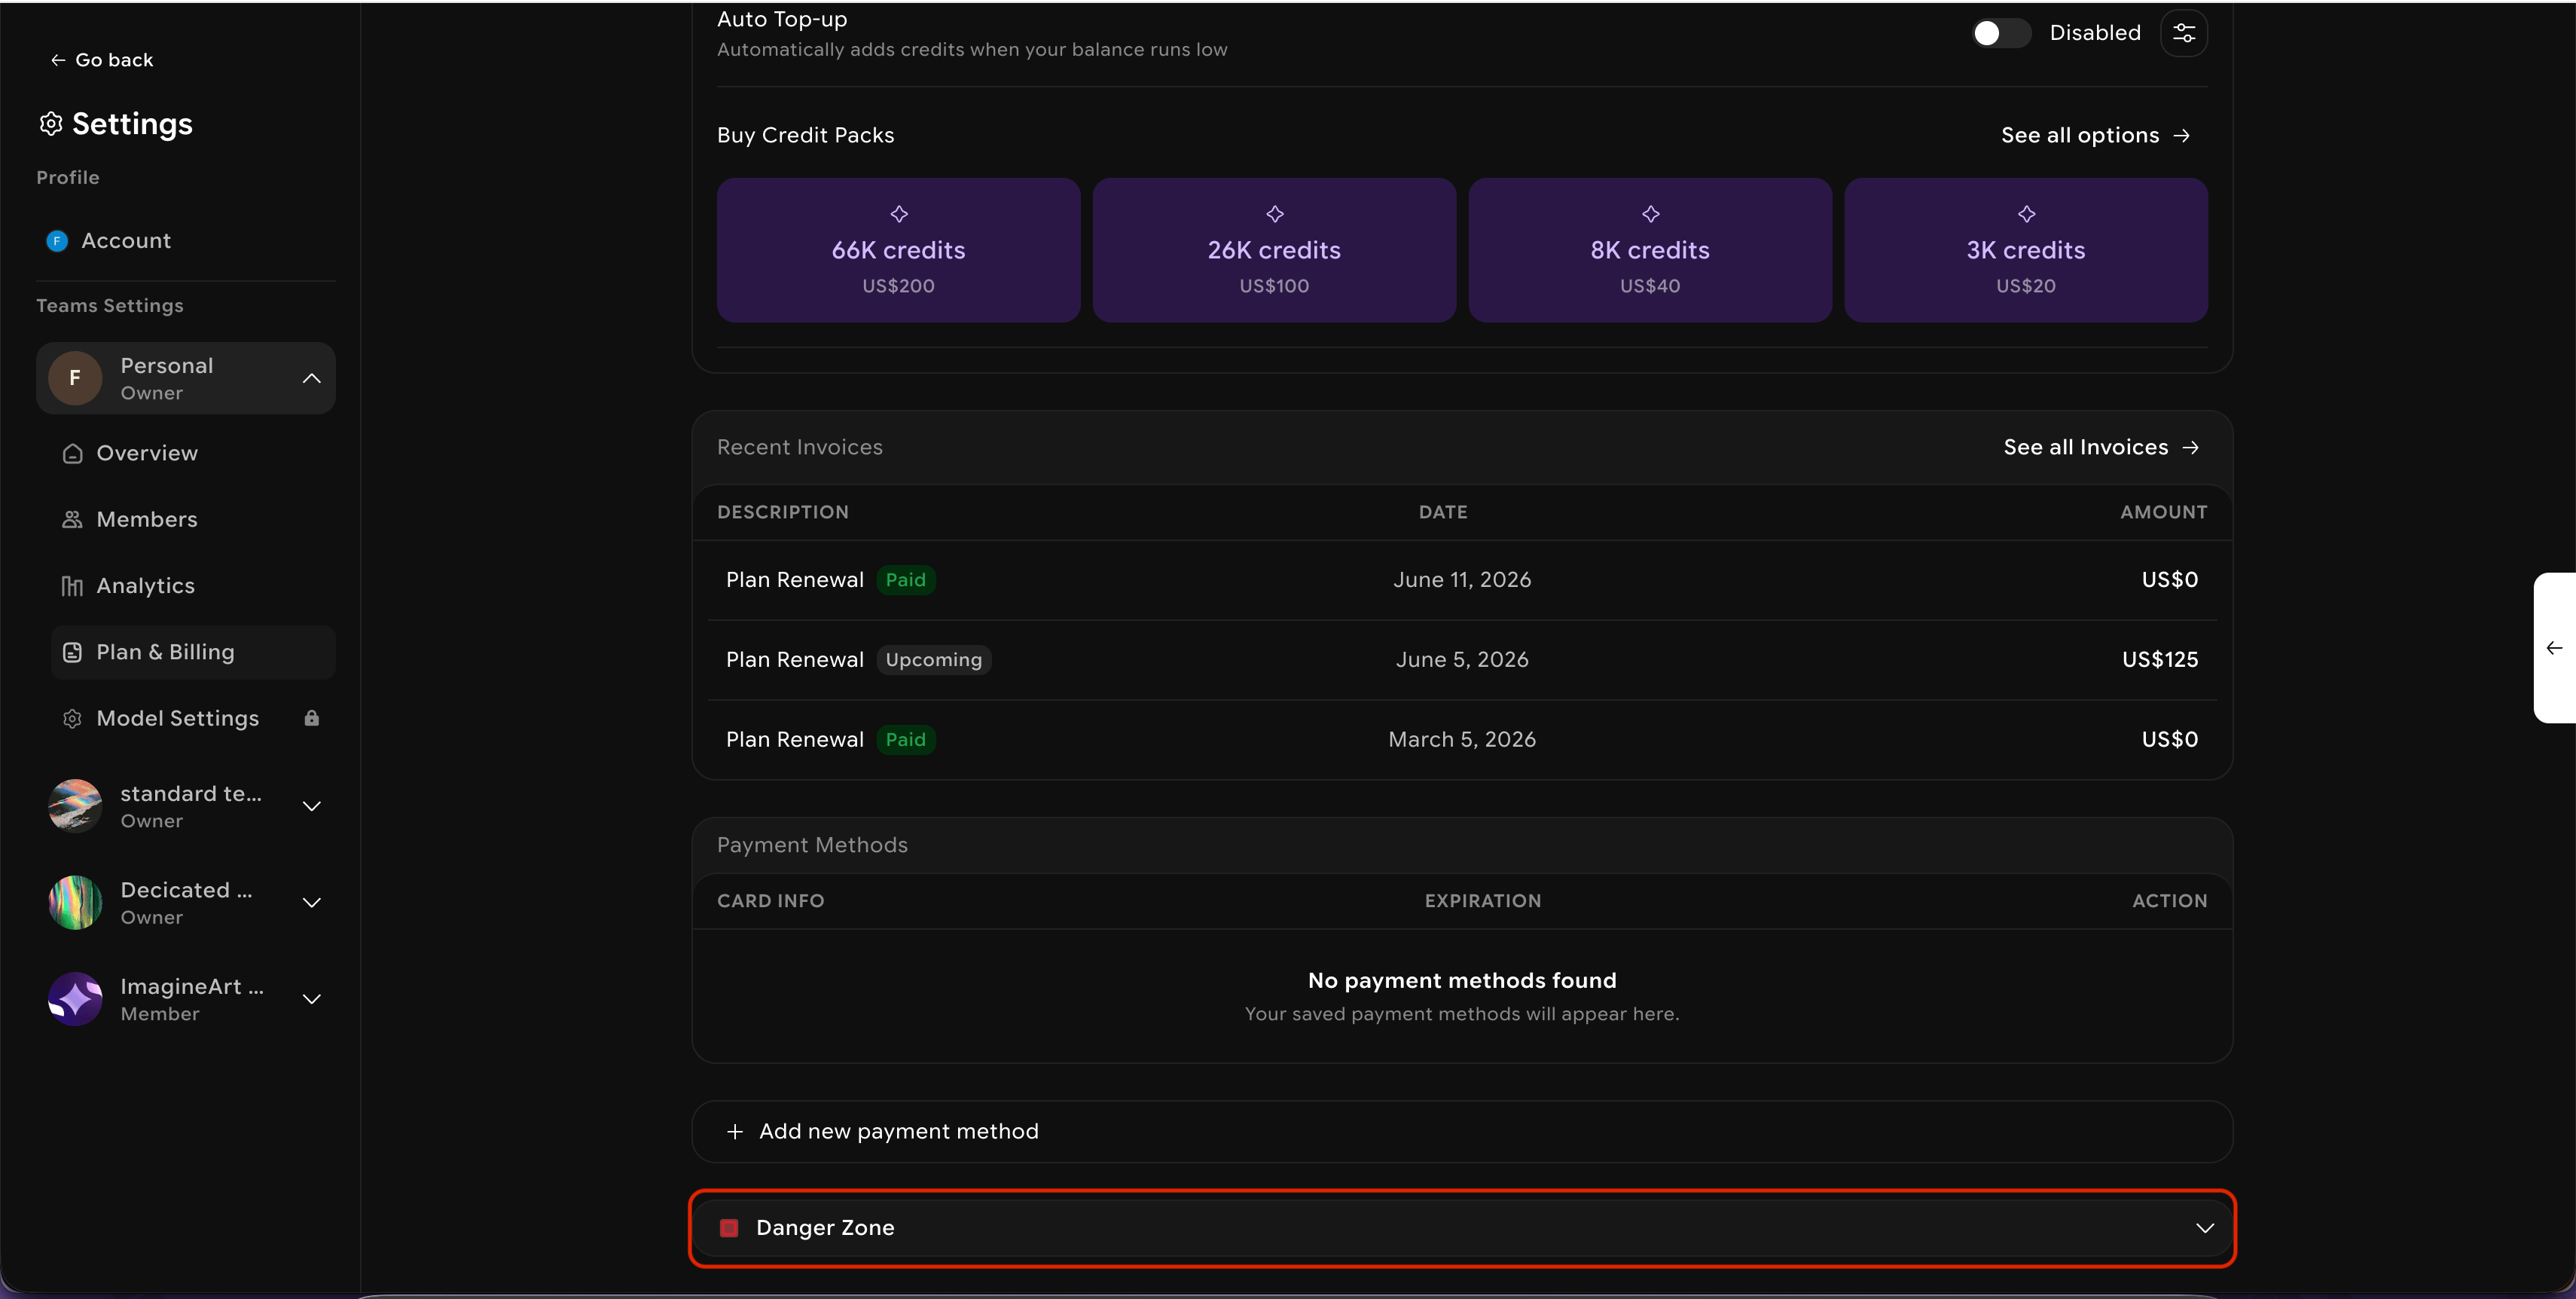The width and height of the screenshot is (2576, 1299).
Task: Buy the 8K credits pack for US$40
Action: (1650, 250)
